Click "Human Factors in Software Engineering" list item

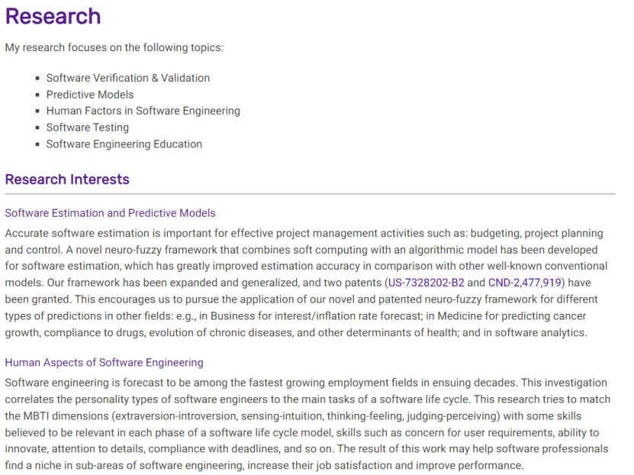[143, 111]
